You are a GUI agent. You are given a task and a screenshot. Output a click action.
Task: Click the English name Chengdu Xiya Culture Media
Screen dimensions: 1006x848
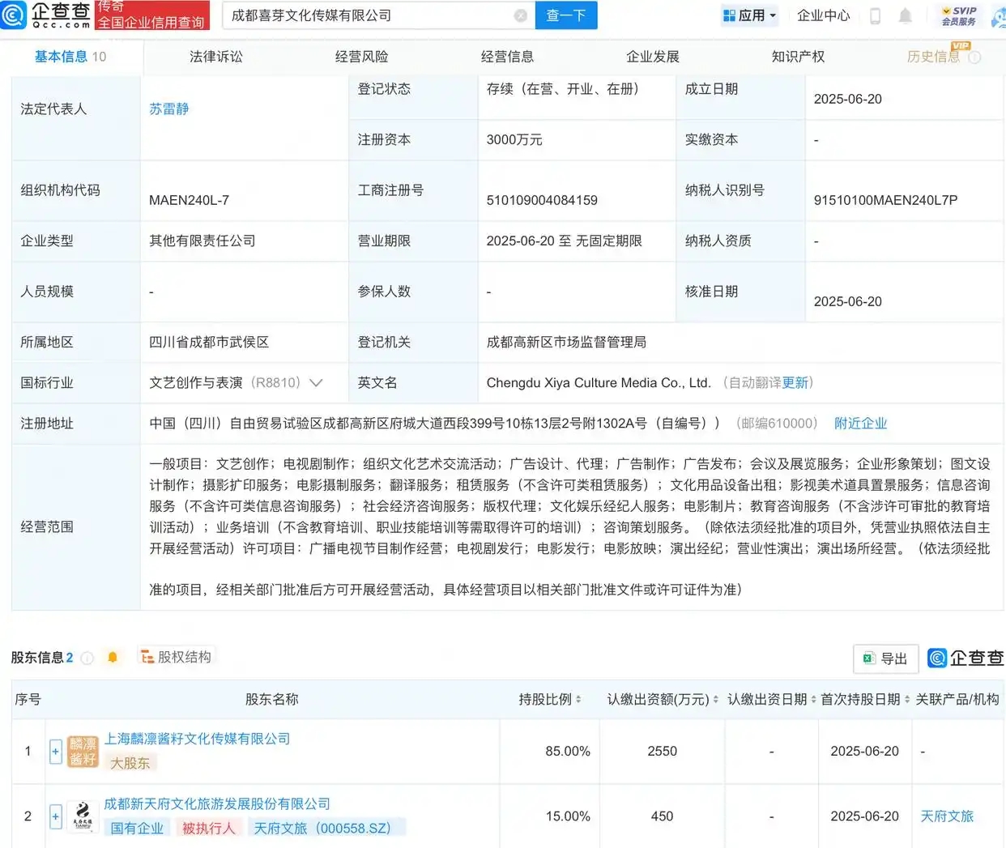[x=599, y=383]
